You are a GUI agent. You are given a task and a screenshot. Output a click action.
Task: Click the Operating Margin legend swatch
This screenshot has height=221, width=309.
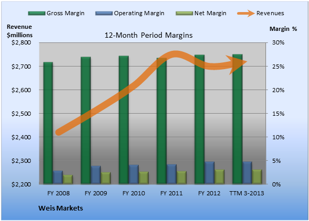click(104, 14)
